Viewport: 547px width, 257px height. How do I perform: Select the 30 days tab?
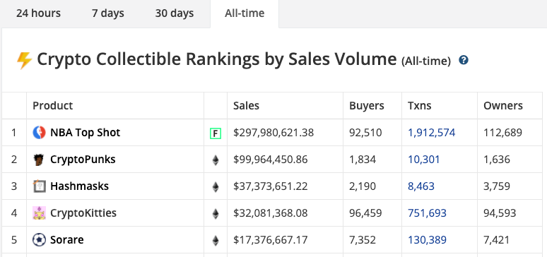tap(175, 13)
